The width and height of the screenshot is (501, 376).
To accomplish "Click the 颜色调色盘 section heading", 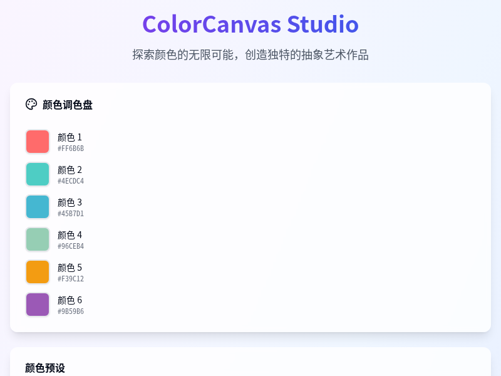I will click(68, 105).
